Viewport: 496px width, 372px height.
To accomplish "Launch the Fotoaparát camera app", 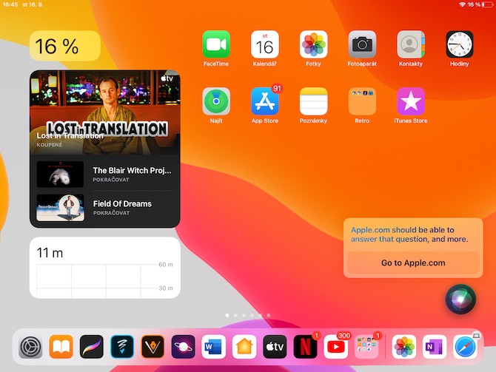I will (362, 44).
